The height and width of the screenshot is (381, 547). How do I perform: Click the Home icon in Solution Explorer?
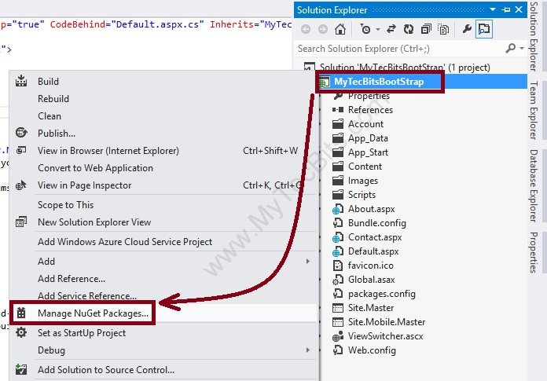[x=340, y=29]
